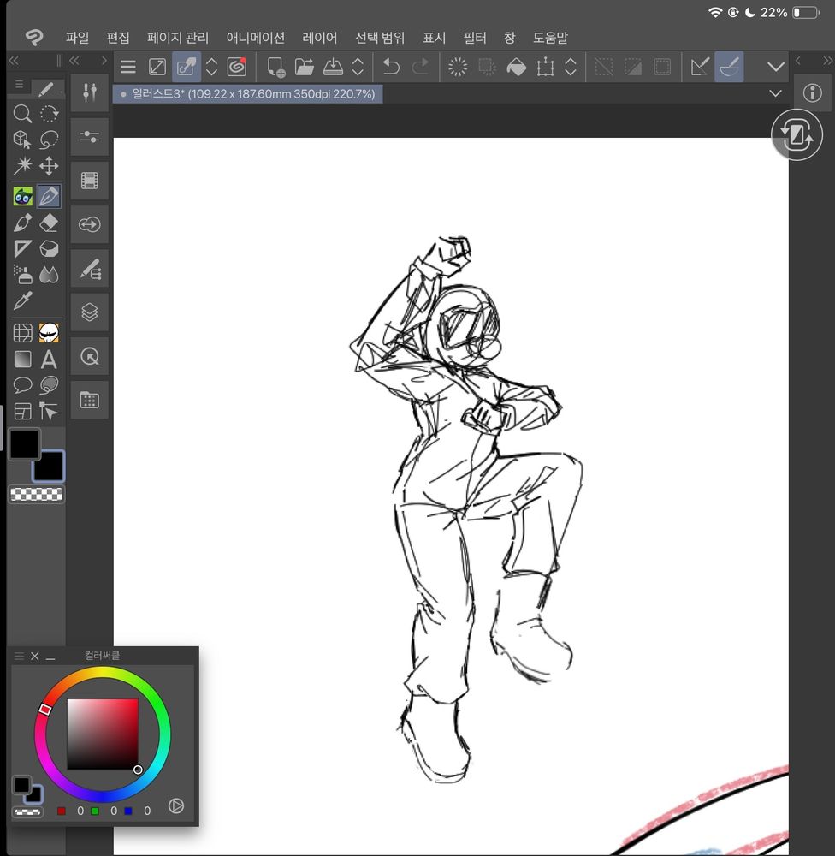Image resolution: width=835 pixels, height=856 pixels.
Task: Expand the command bar overflow chevron
Action: [776, 67]
